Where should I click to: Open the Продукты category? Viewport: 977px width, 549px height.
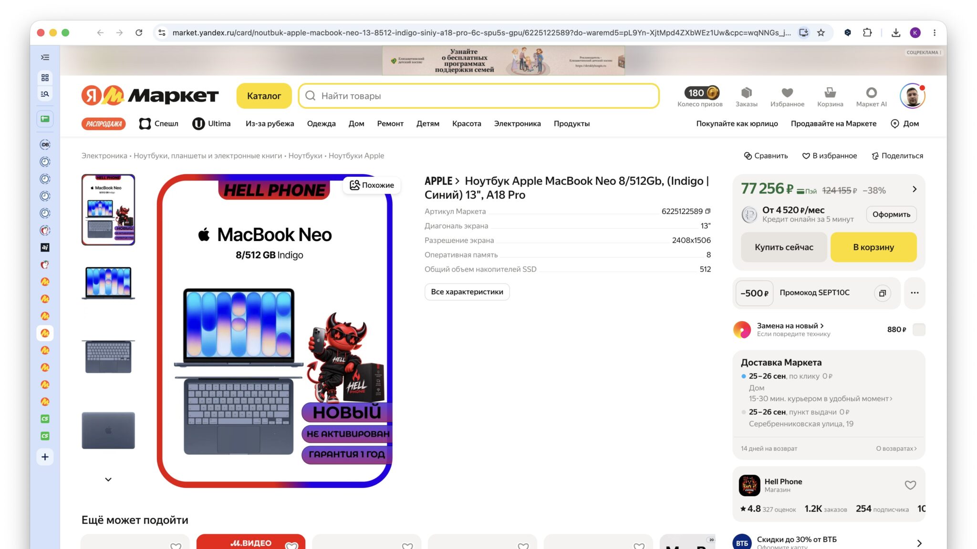pos(572,123)
